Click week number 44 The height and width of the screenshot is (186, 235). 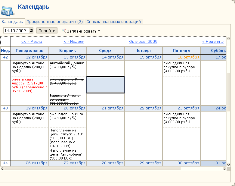(x=5, y=163)
